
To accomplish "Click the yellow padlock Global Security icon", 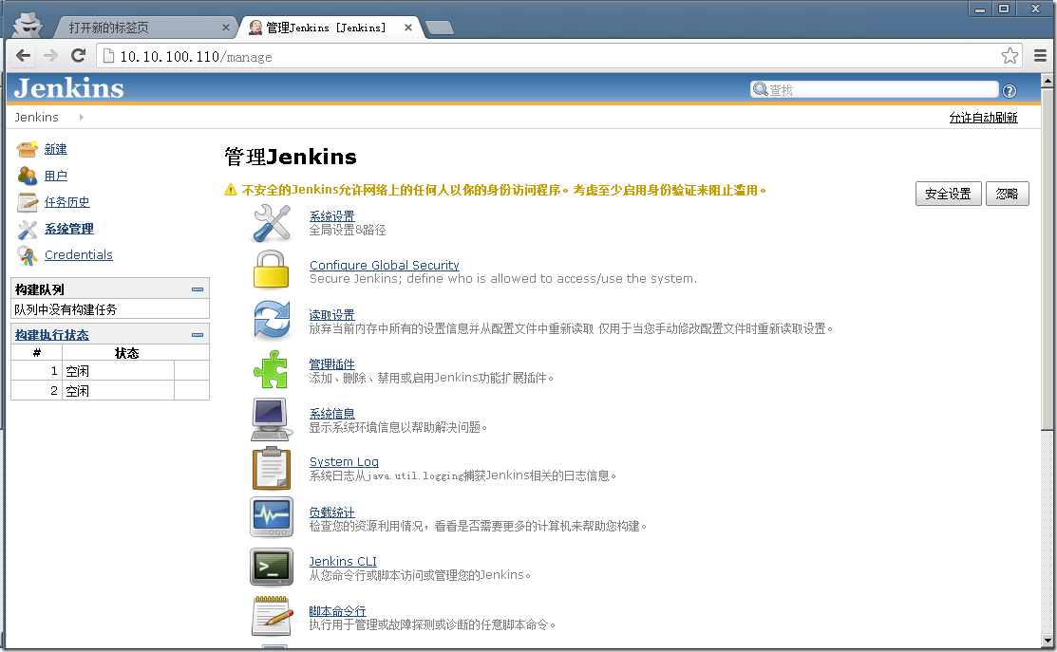I will (271, 270).
